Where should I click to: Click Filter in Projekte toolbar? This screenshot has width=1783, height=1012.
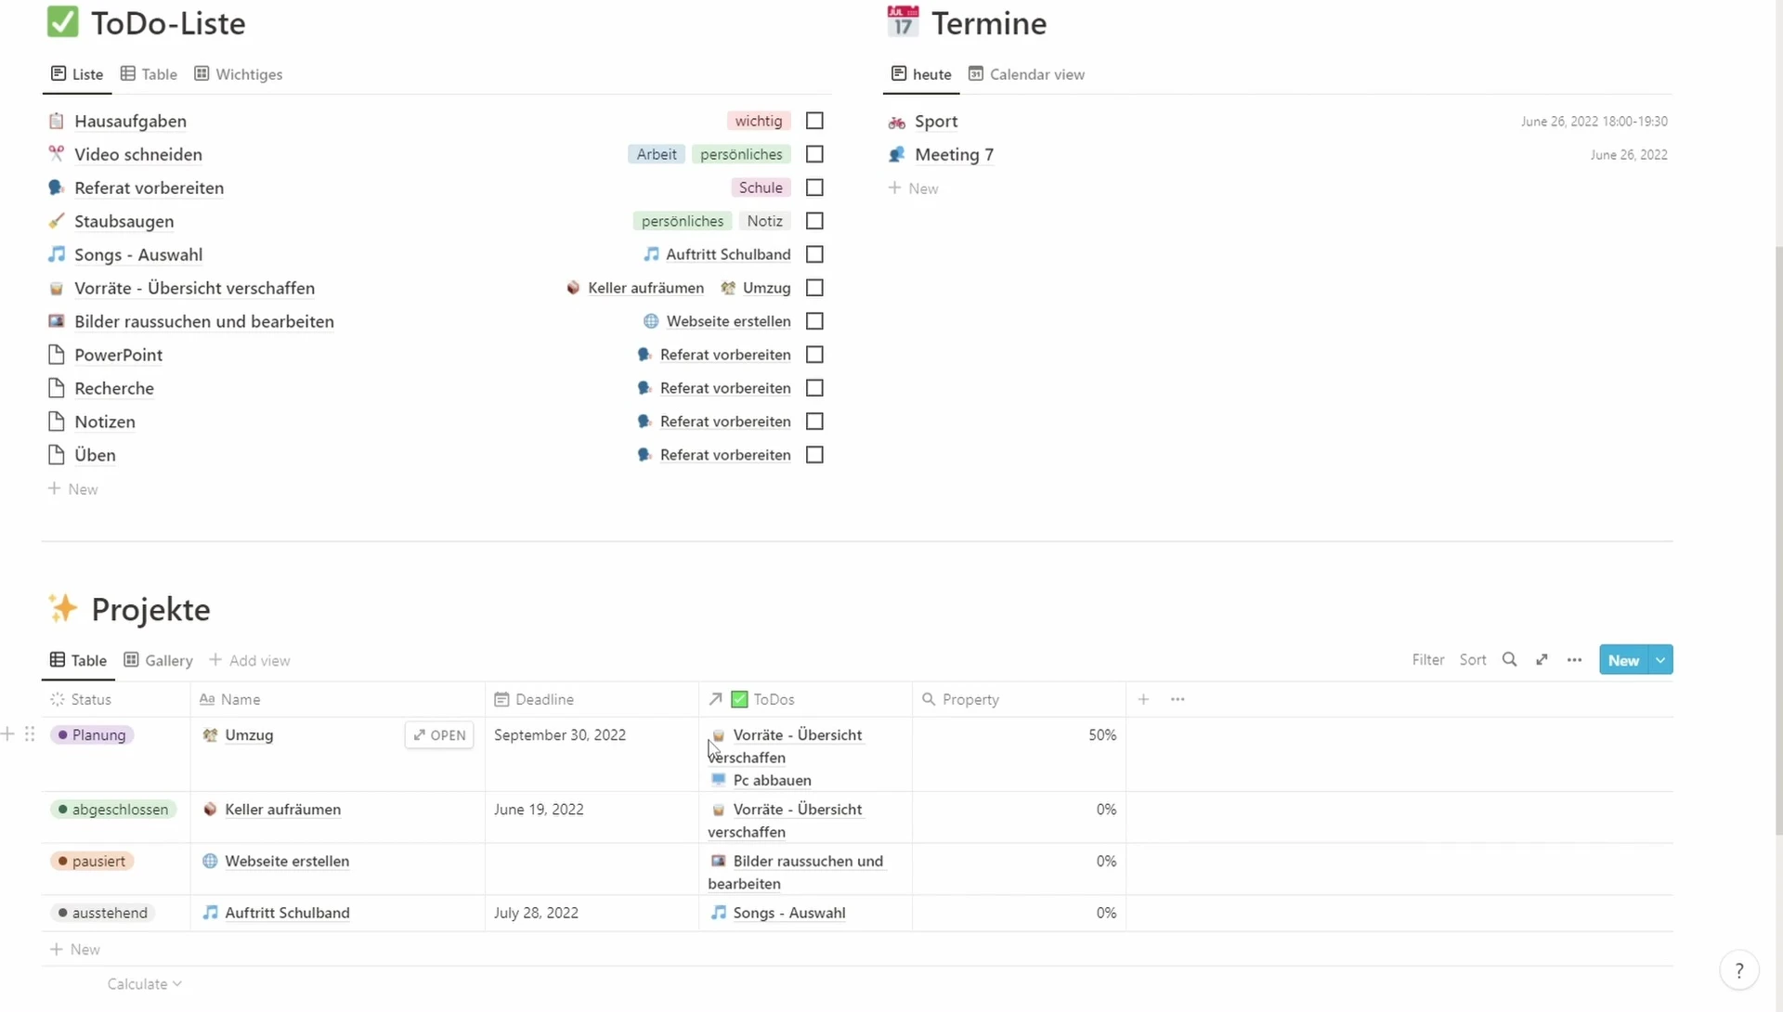point(1427,659)
